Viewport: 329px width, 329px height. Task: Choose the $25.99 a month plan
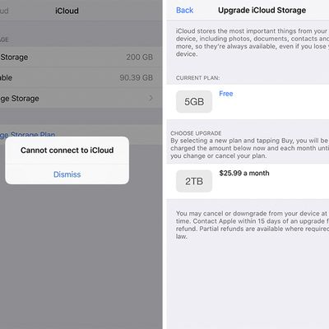pyautogui.click(x=244, y=173)
